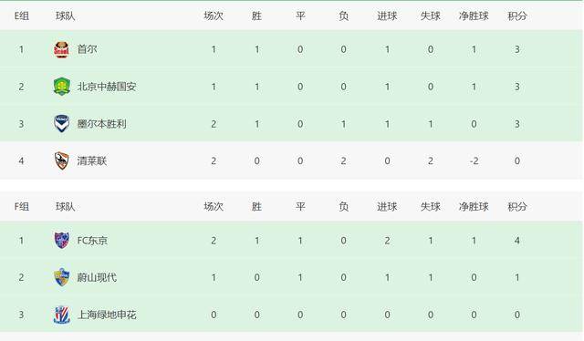Open the 清莱联 team link
This screenshot has width=584, height=341.
click(x=92, y=160)
